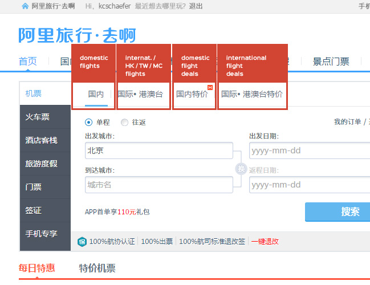Switch to the 国内 flights tab
The image size is (370, 285).
click(96, 94)
